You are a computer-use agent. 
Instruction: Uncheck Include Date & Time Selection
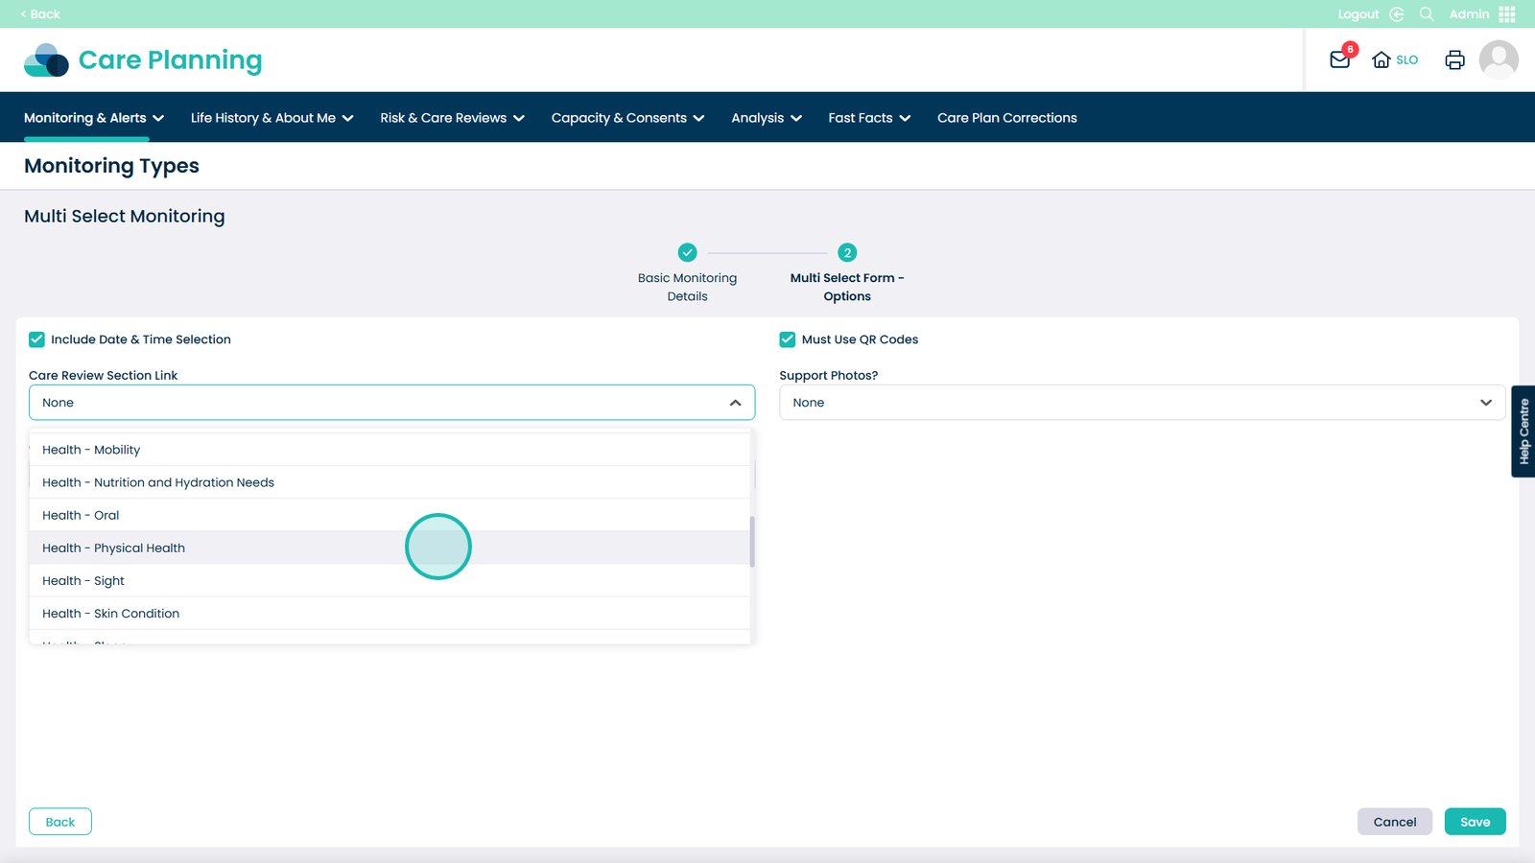click(x=37, y=339)
